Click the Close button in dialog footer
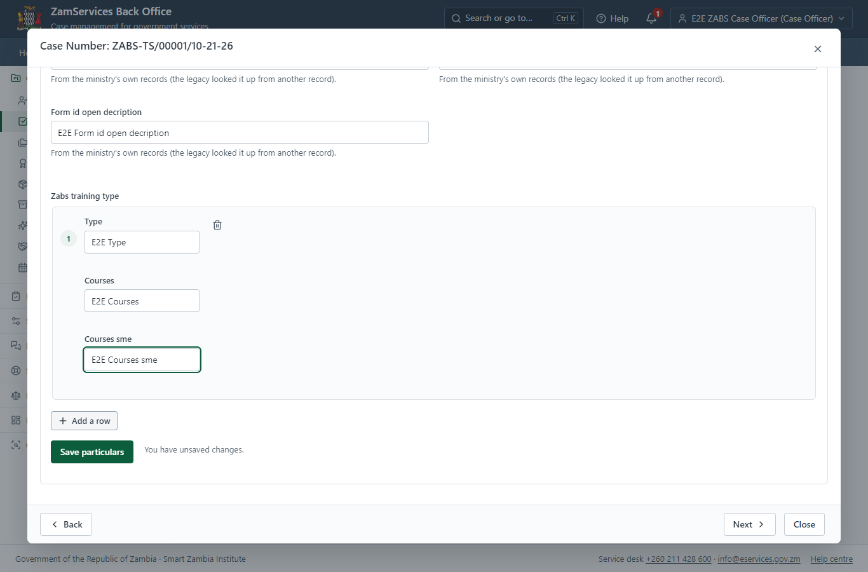This screenshot has width=868, height=572. (x=804, y=524)
